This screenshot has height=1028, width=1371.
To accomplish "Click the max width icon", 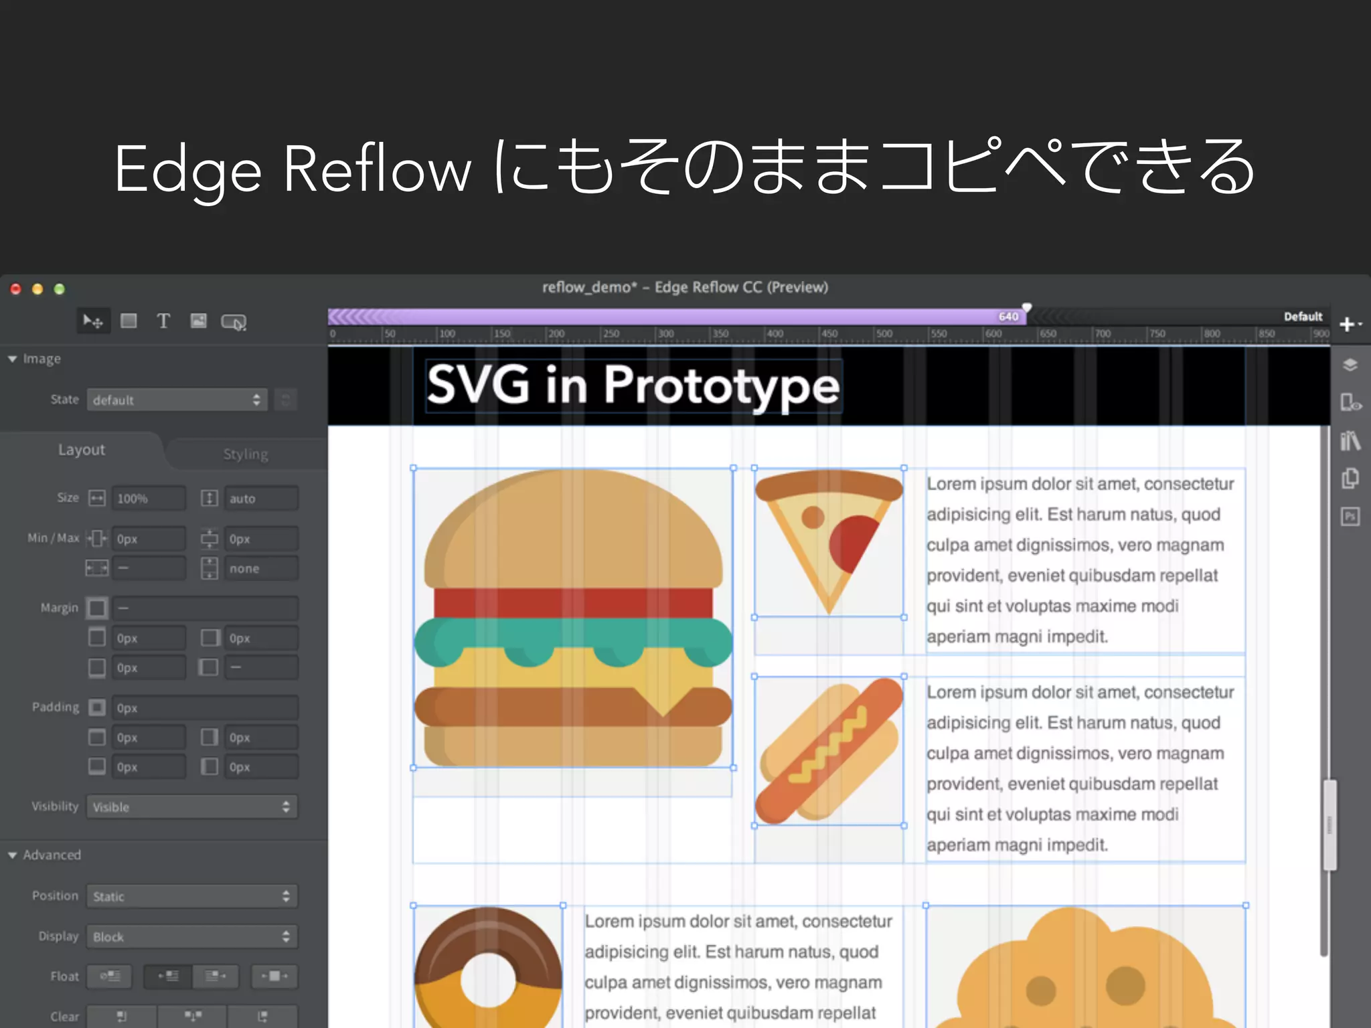I will click(x=97, y=568).
